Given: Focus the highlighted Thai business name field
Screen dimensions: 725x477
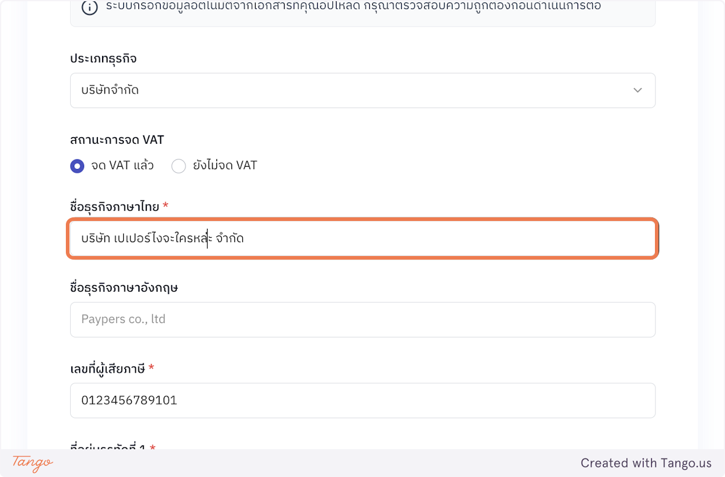Looking at the screenshot, I should 362,238.
